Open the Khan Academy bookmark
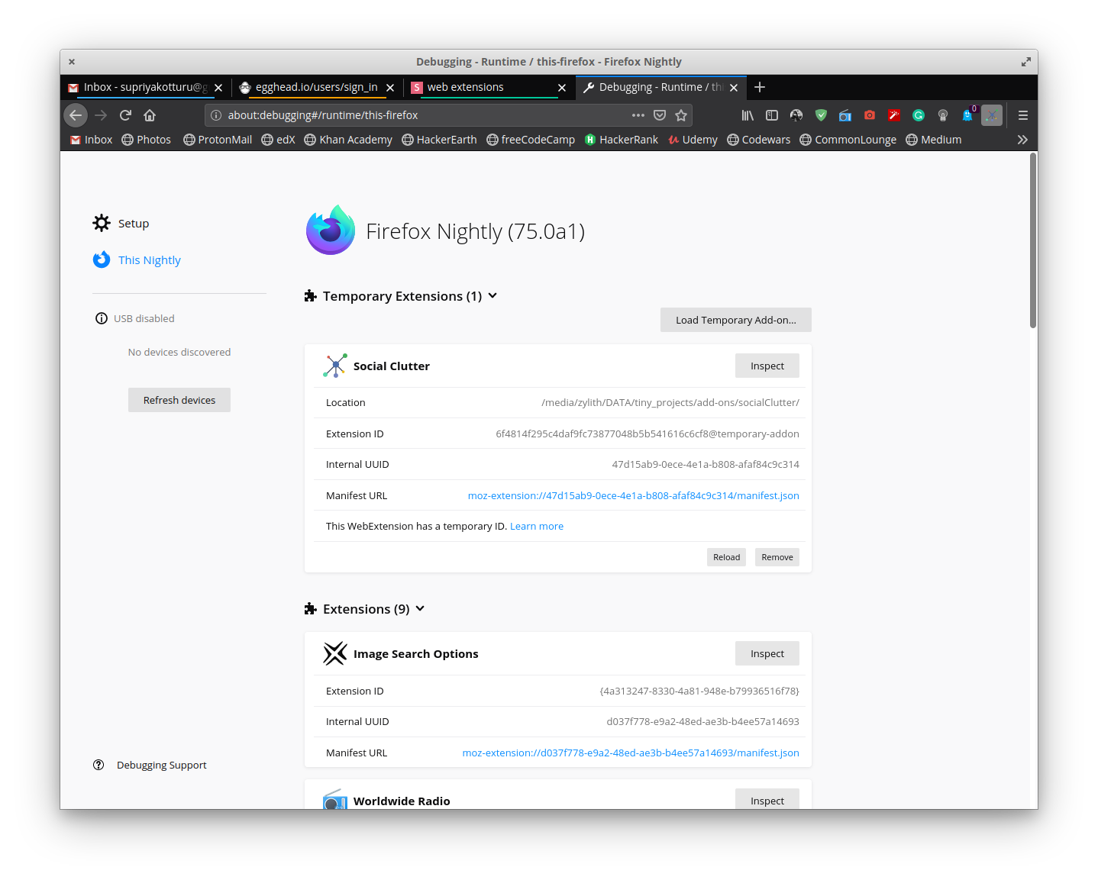1098x880 pixels. (348, 140)
